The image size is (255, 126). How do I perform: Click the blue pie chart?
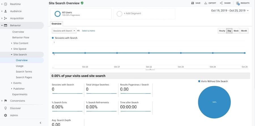(x=214, y=102)
